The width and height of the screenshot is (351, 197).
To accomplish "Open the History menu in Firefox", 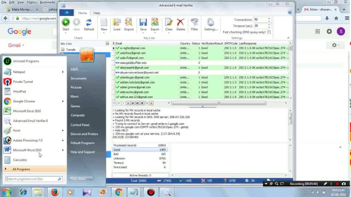I will pos(32,2).
